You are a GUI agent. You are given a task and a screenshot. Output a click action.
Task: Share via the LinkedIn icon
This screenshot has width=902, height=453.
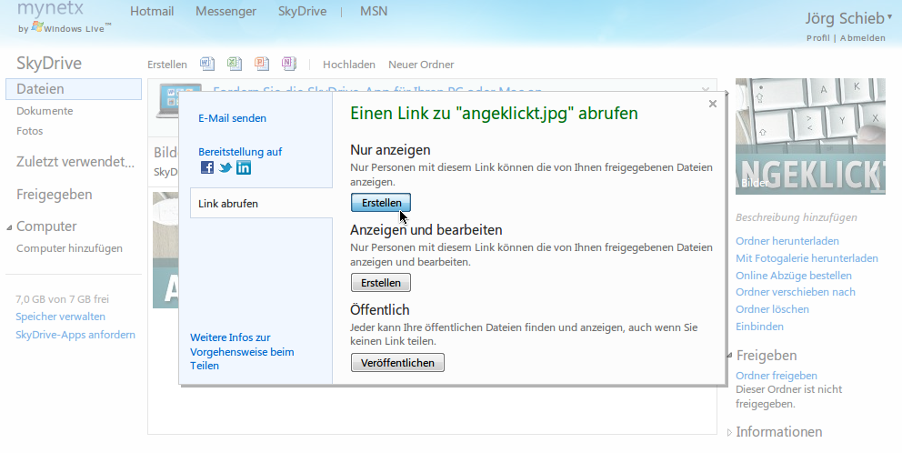tap(244, 167)
